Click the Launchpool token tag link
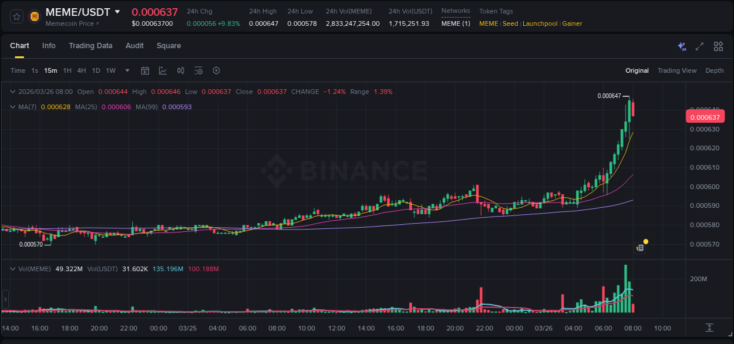The height and width of the screenshot is (344, 734). click(540, 23)
